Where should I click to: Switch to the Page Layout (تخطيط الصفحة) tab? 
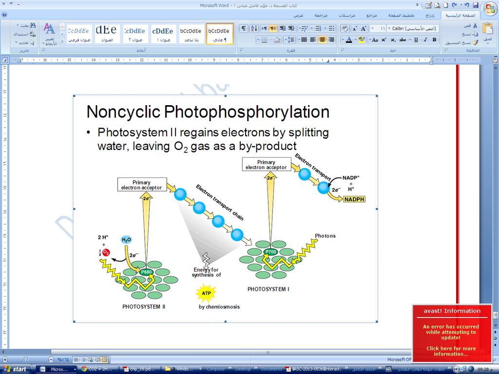(x=401, y=15)
